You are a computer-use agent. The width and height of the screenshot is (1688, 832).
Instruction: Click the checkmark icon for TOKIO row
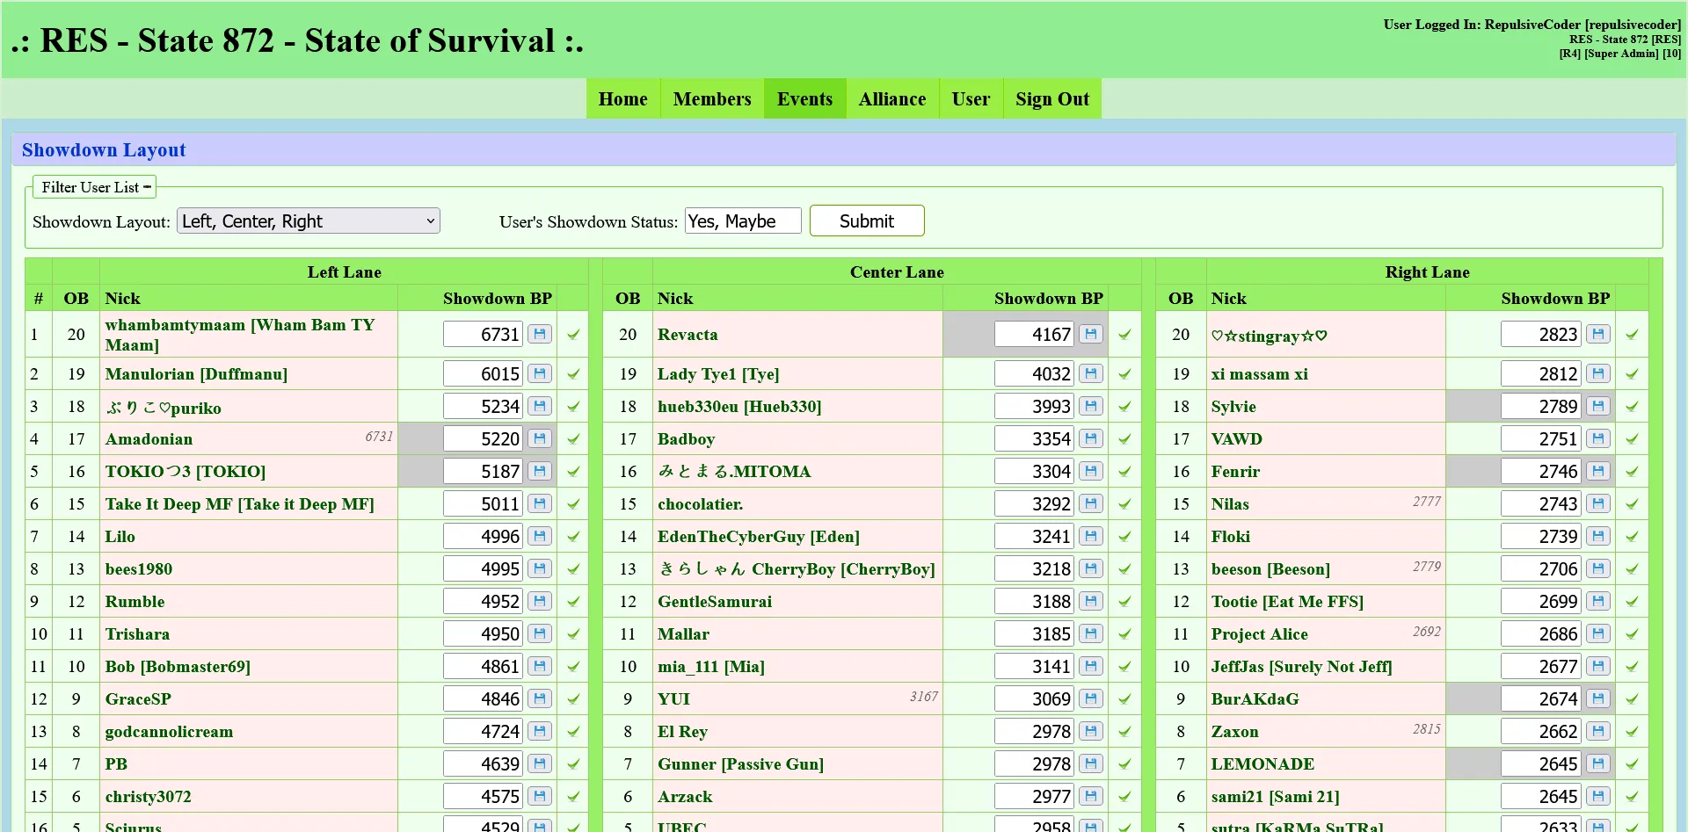[573, 472]
